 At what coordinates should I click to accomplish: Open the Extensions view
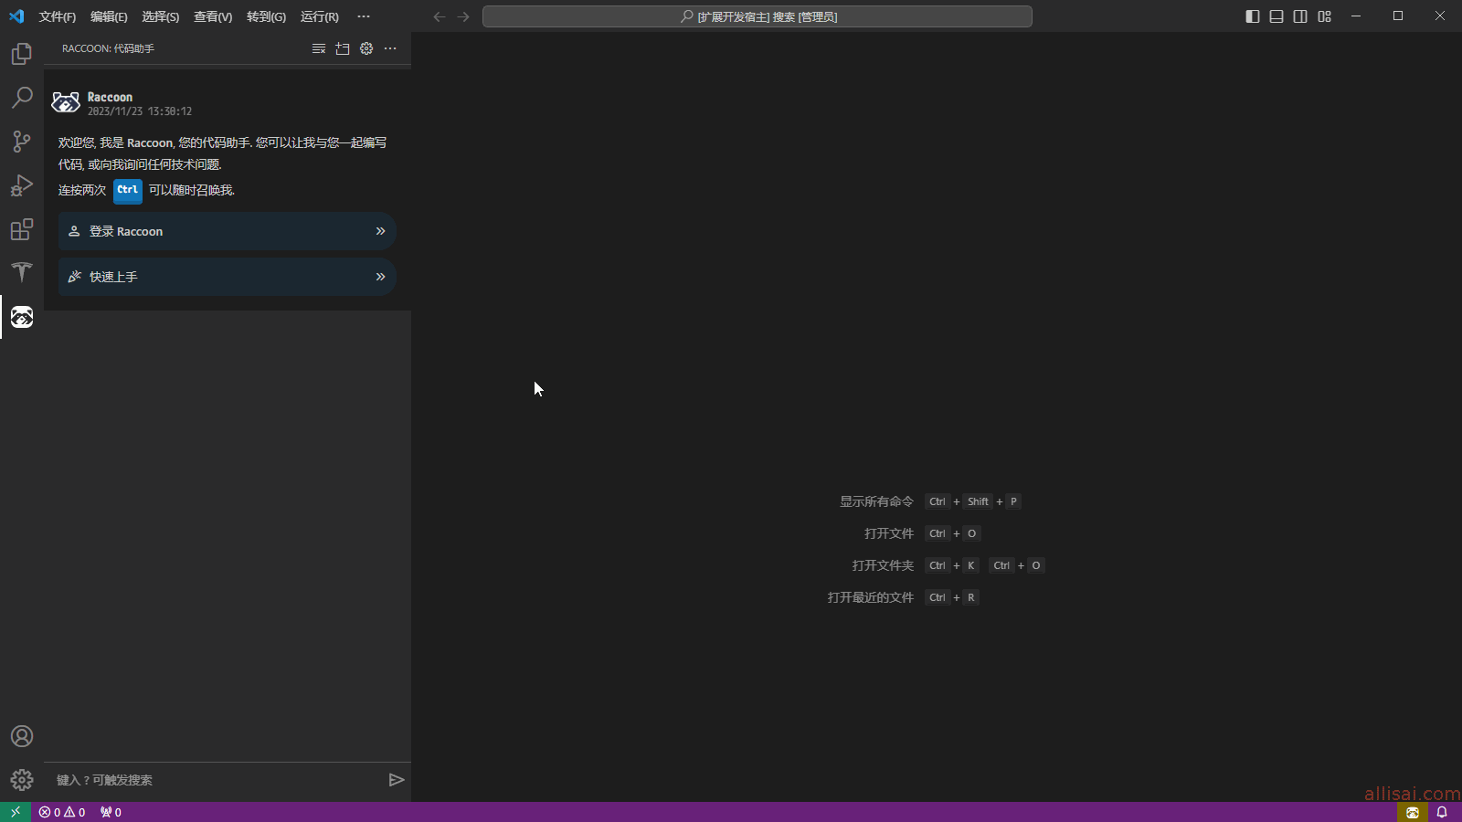tap(22, 229)
